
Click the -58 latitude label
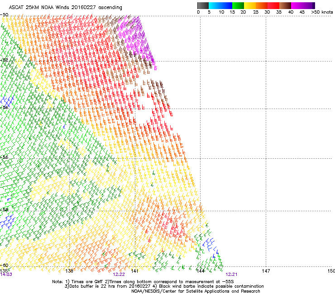[x=4, y=209]
